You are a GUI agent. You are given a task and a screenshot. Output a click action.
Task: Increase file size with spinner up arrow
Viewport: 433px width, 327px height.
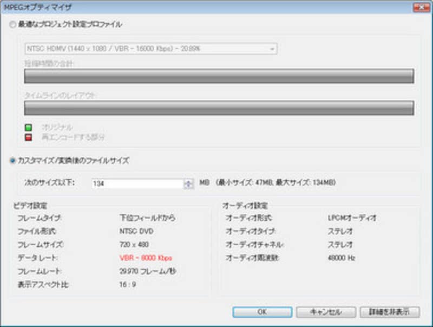coord(188,181)
